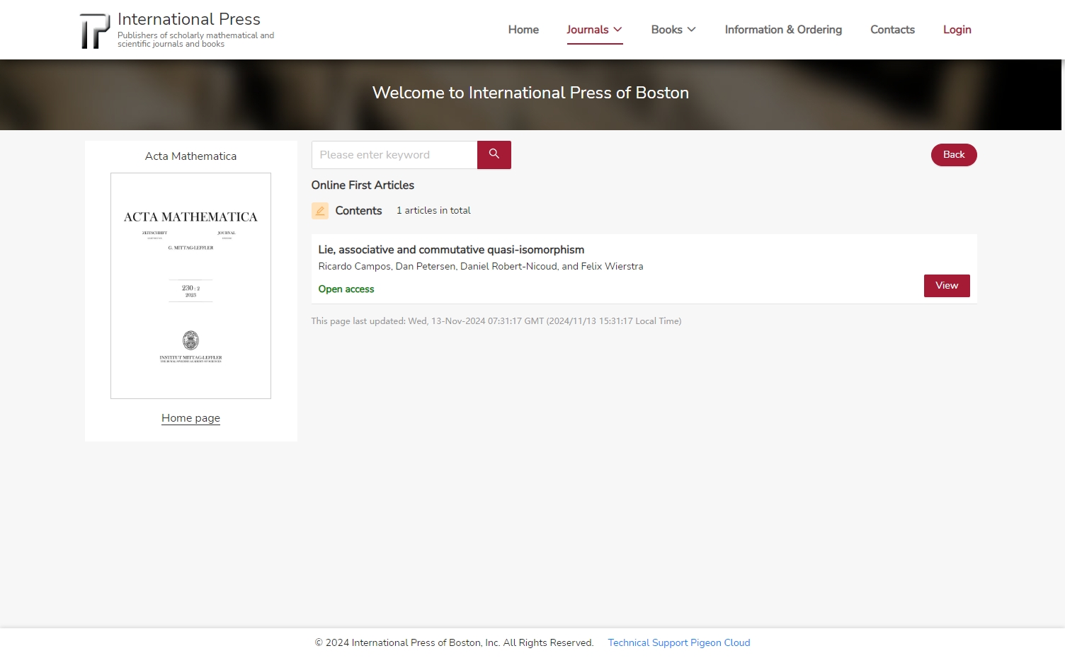
Task: Open Technical Support Pigeon Cloud link
Action: 679,642
